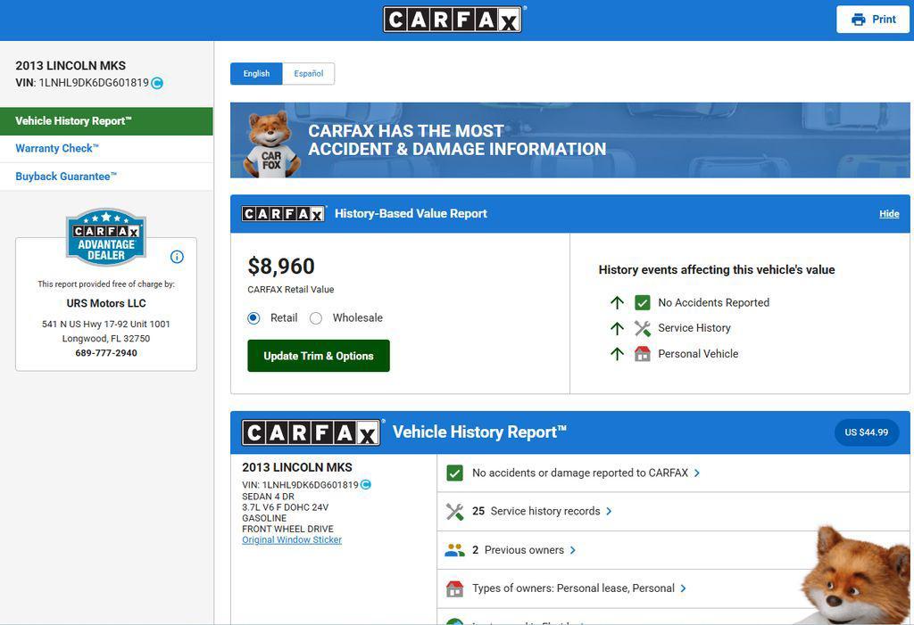Screen dimensions: 914x625
Task: Click the CARFAX logo in Value Report header
Action: click(x=283, y=214)
